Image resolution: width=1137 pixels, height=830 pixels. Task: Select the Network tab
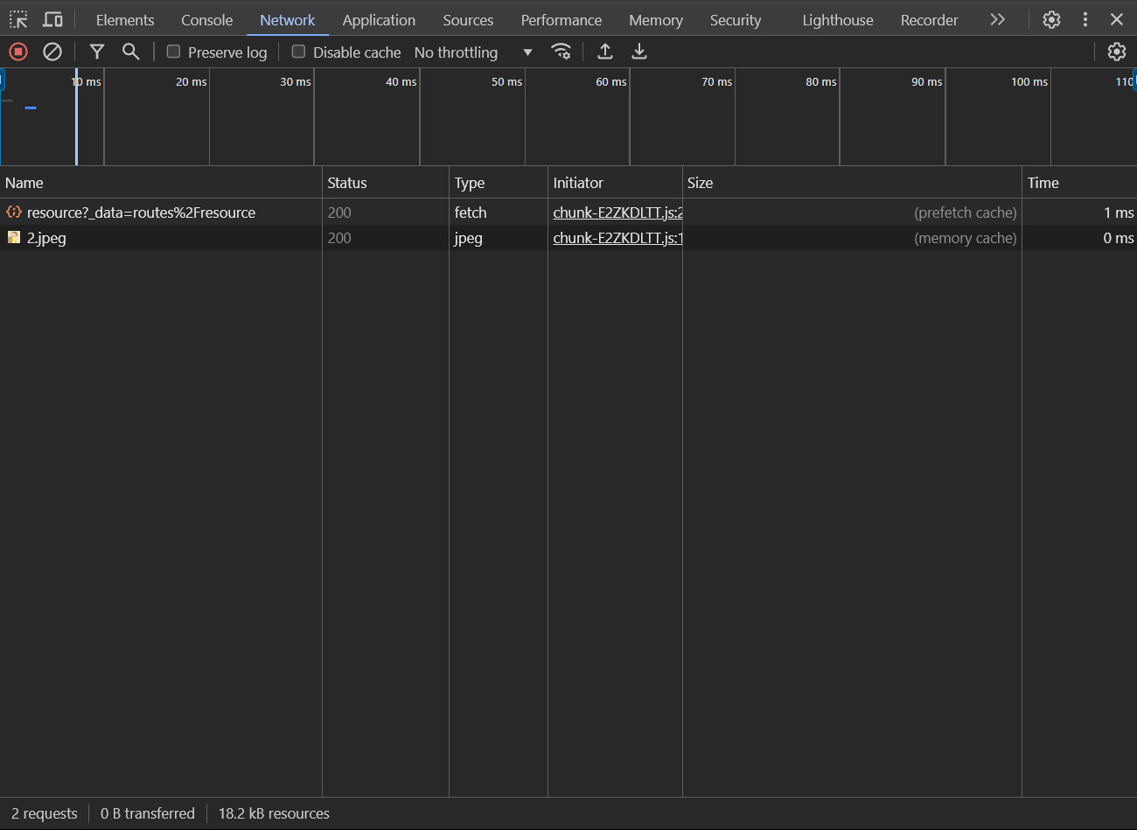[x=288, y=20]
